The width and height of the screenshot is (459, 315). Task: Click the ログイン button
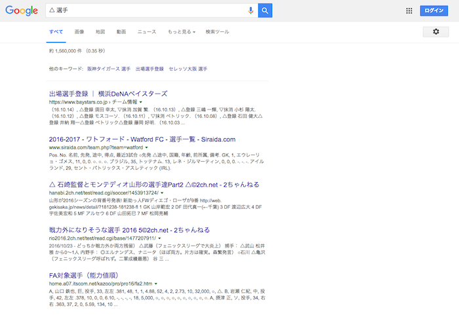pos(434,10)
